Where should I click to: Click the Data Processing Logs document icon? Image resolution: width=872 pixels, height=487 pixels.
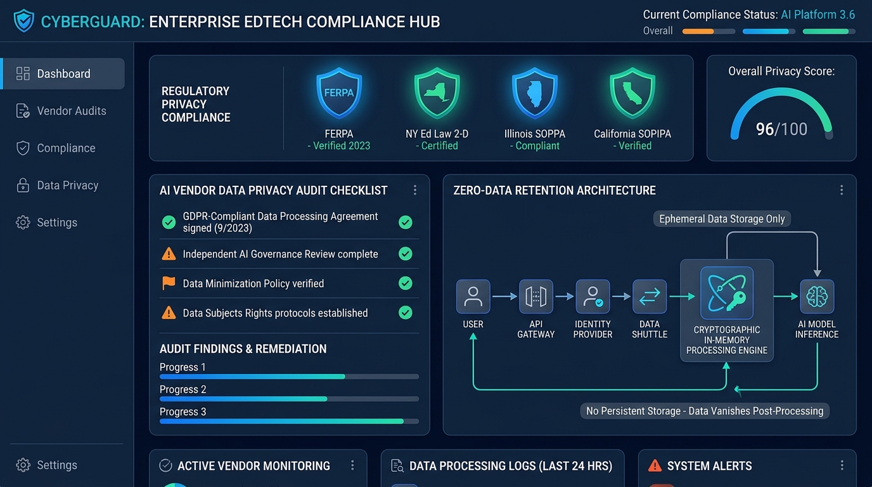pos(397,466)
